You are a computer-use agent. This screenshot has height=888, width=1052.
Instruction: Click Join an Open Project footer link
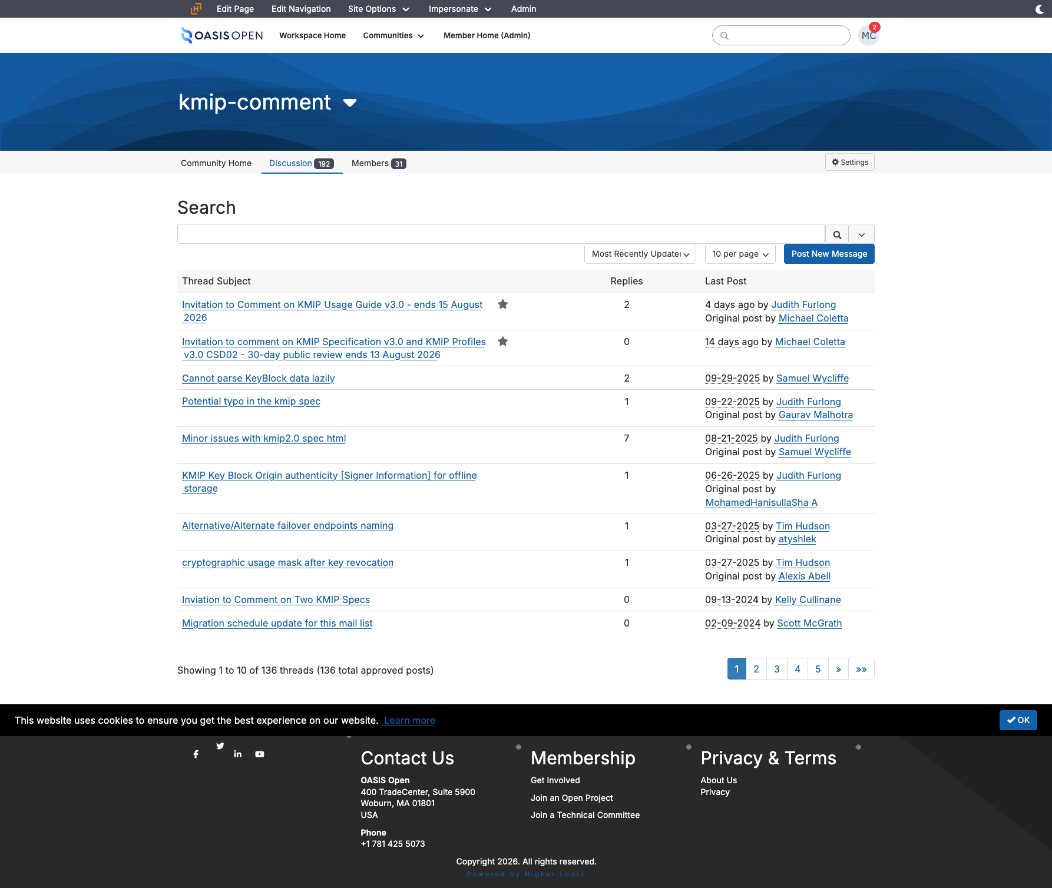point(571,798)
